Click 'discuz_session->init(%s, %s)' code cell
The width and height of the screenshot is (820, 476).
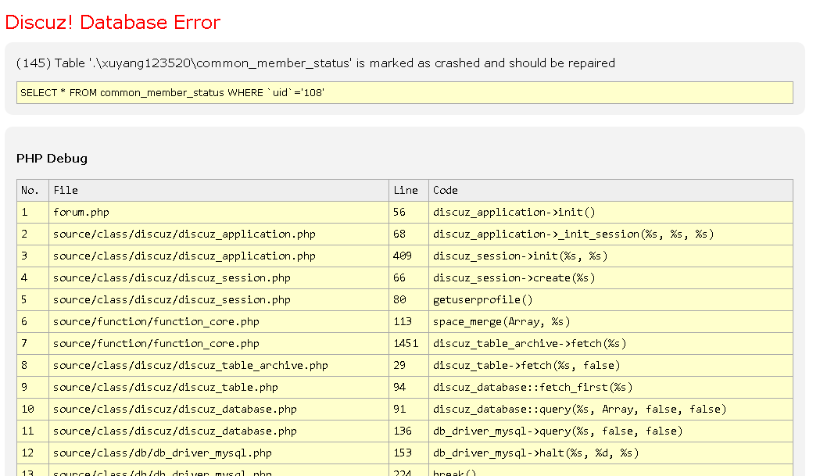[611, 256]
